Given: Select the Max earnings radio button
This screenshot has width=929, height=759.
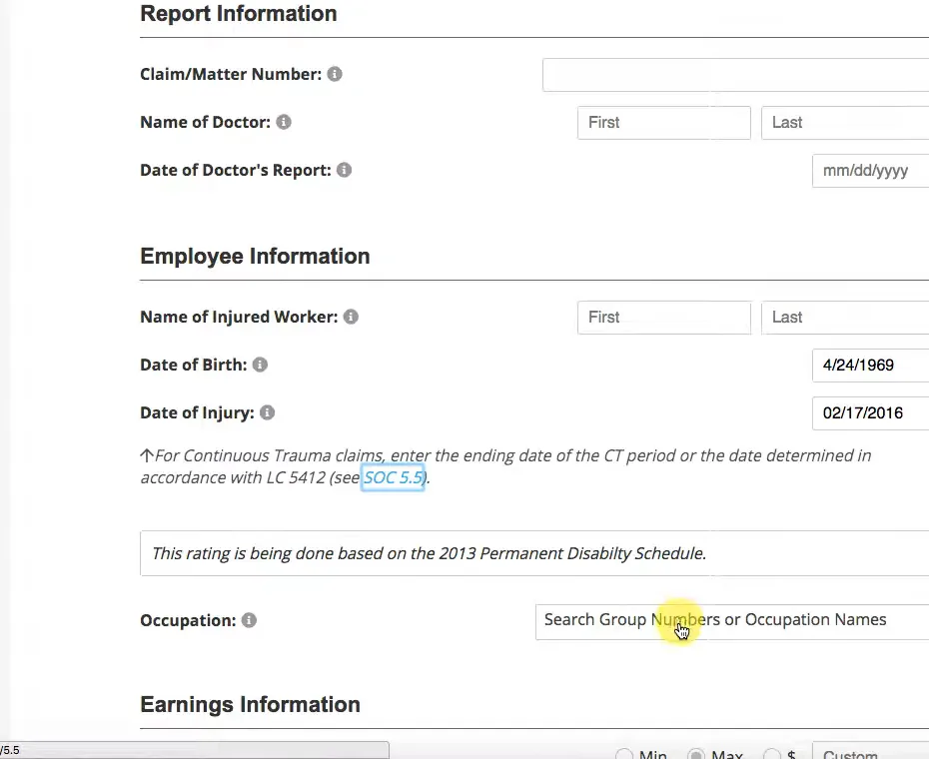Looking at the screenshot, I should pos(695,755).
